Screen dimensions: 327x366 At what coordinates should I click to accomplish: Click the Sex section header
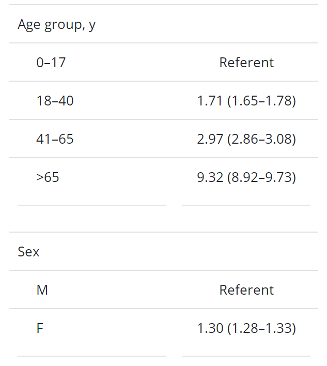(x=28, y=252)
